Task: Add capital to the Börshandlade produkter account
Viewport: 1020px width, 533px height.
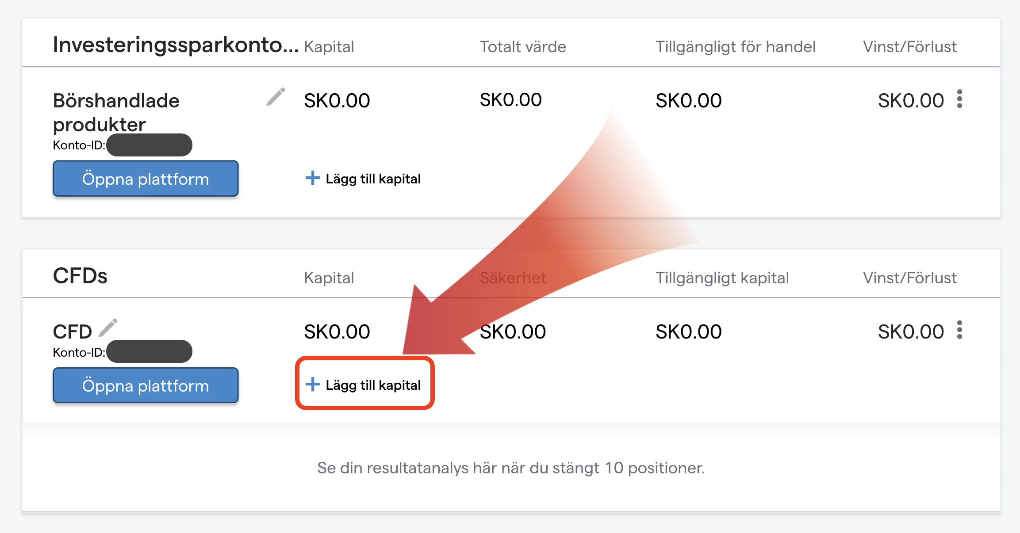Action: point(363,179)
